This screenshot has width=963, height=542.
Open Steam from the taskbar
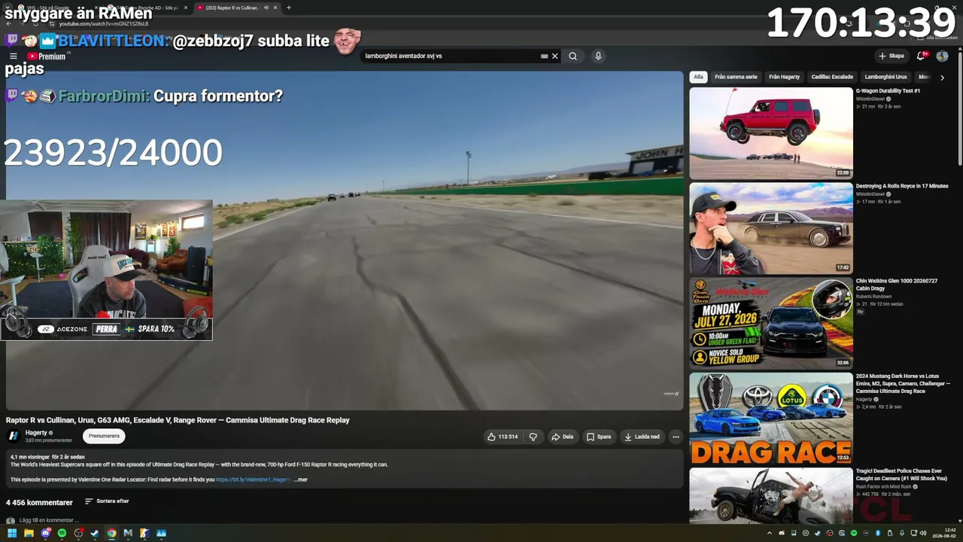click(x=95, y=533)
